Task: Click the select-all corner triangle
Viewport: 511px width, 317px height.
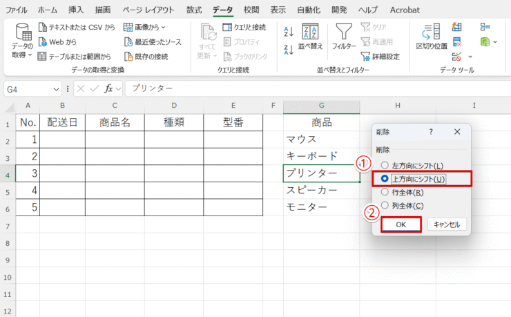Action: pyautogui.click(x=9, y=108)
